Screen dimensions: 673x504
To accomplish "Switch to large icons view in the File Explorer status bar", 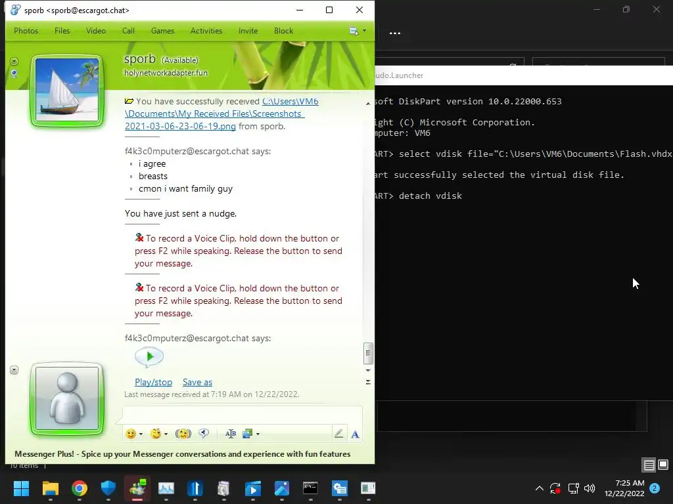I will tap(663, 465).
